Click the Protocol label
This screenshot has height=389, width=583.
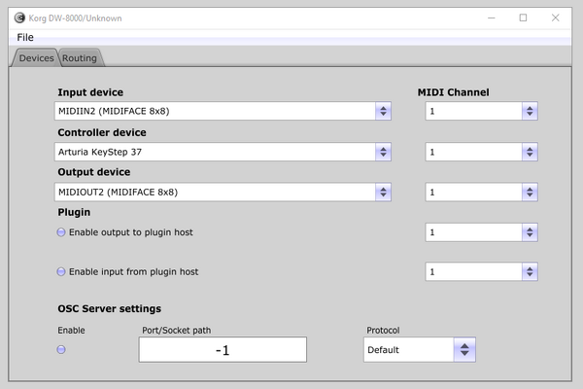click(x=383, y=331)
